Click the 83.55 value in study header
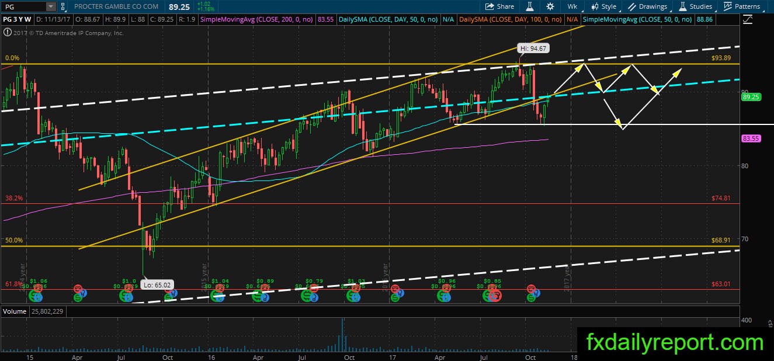 (325, 19)
